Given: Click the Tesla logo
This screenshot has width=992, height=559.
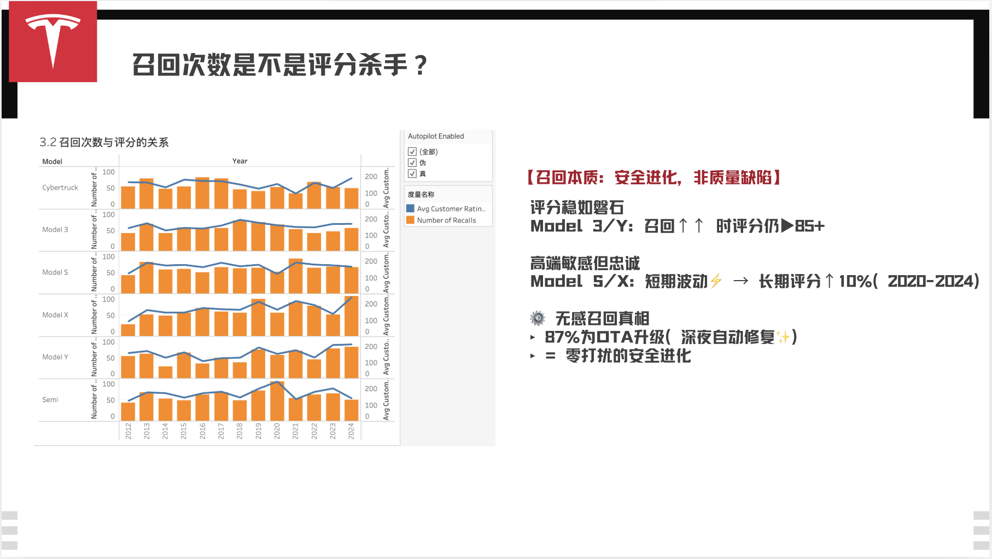Looking at the screenshot, I should 53,42.
